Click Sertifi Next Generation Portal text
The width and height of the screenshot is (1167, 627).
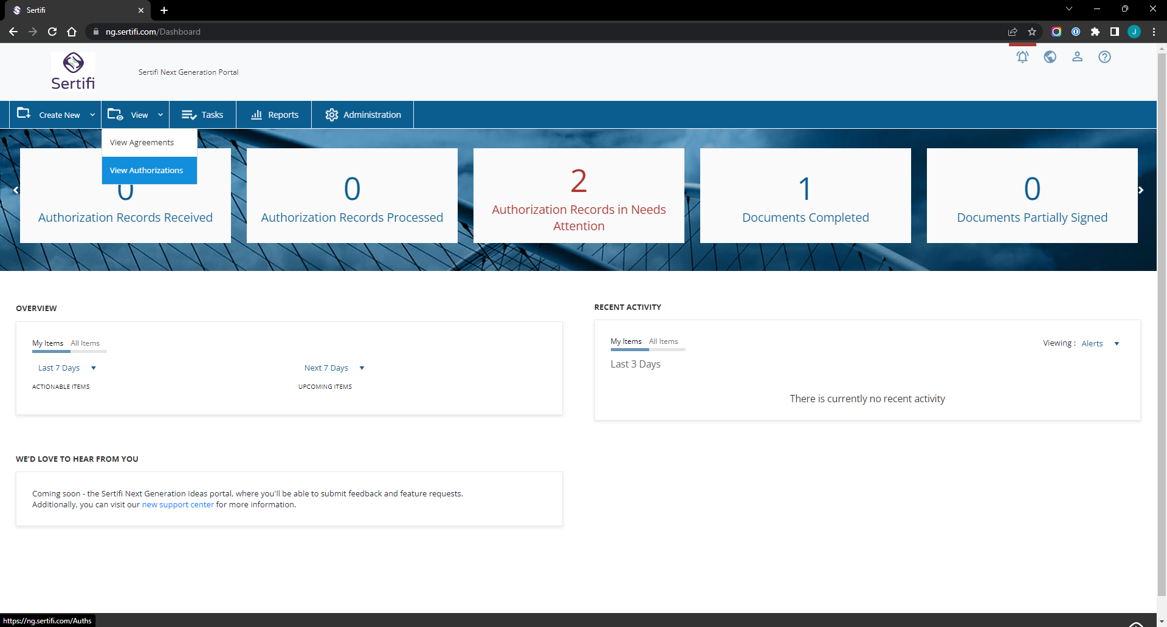[x=188, y=72]
